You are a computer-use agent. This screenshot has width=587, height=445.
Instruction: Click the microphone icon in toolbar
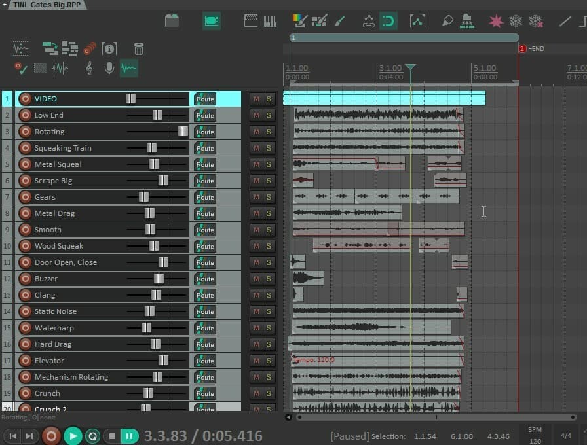[109, 68]
